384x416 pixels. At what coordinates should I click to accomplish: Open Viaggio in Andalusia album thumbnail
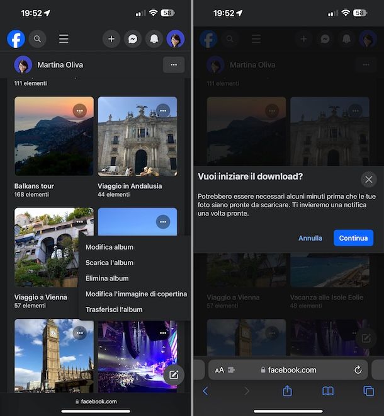click(137, 136)
